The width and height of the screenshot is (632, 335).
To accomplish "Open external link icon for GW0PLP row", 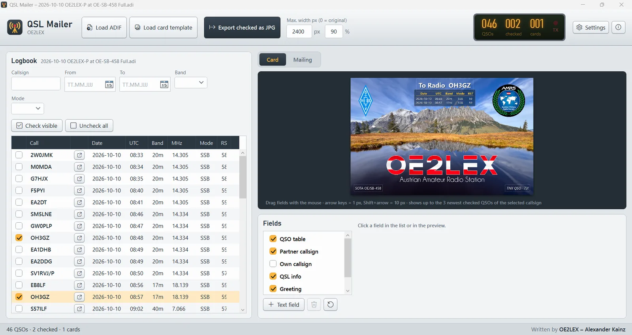I will [79, 226].
